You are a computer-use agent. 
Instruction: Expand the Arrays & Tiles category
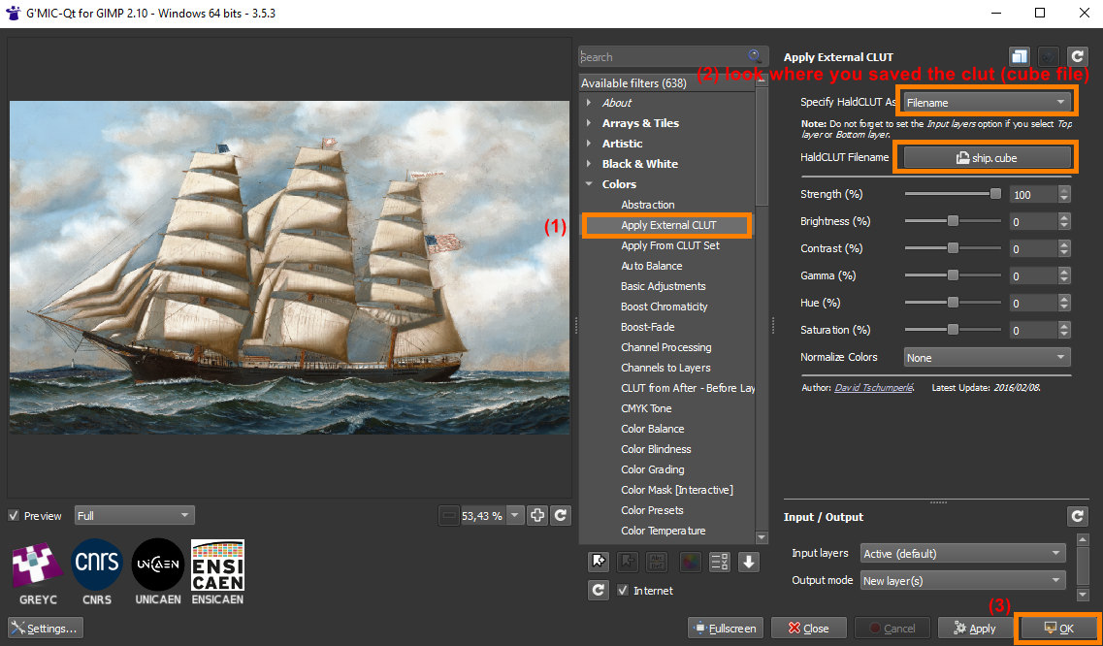(x=589, y=123)
